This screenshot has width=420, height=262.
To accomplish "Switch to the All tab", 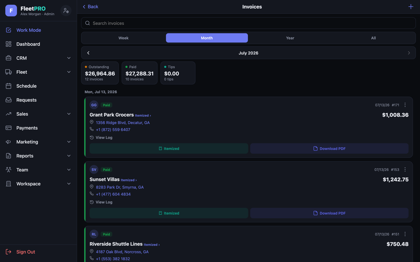I will pos(373,38).
